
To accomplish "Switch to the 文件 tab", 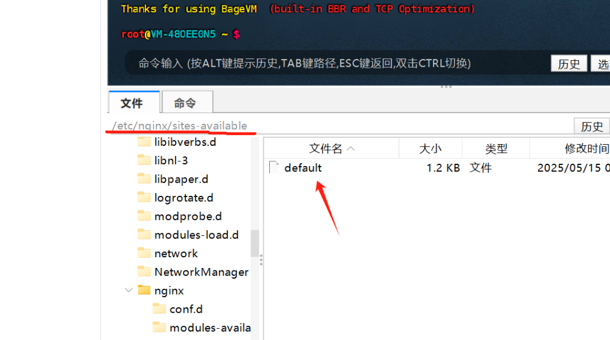I will (134, 102).
